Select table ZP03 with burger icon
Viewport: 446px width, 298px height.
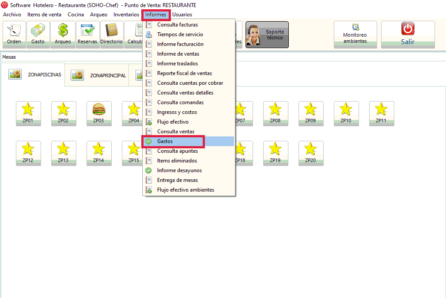point(98,113)
